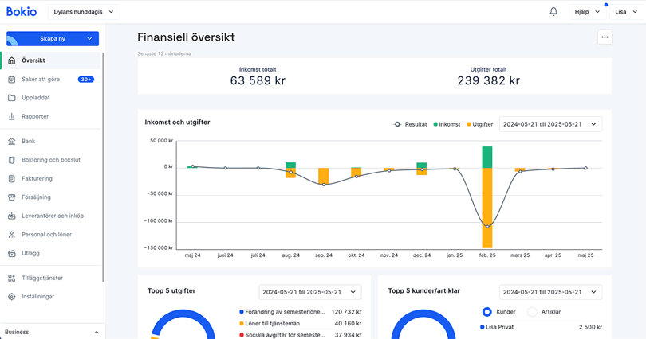This screenshot has width=646, height=339.
Task: Click the Utlägg wallet icon
Action: click(x=12, y=253)
